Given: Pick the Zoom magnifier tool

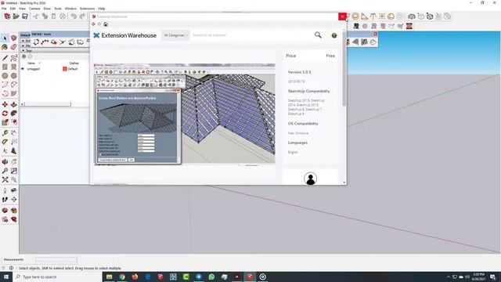Looking at the screenshot, I should pos(5,171).
